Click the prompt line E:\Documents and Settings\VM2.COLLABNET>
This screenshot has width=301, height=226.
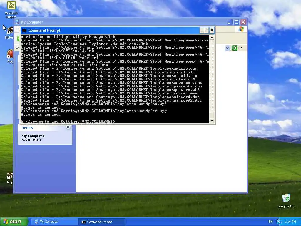click(x=68, y=122)
